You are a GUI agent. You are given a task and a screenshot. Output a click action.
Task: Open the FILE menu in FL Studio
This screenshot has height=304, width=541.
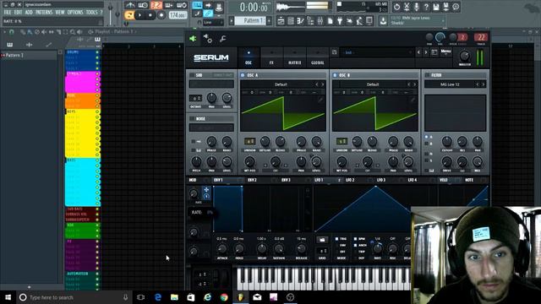coord(8,12)
